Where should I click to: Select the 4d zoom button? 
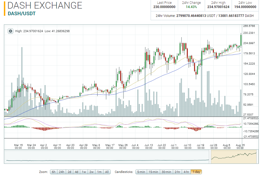click(x=77, y=172)
